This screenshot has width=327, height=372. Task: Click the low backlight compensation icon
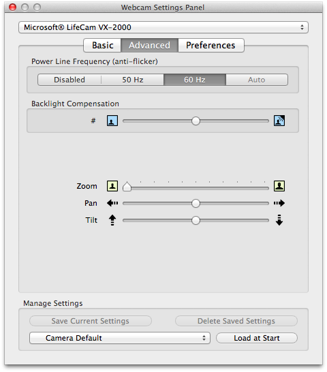(112, 121)
